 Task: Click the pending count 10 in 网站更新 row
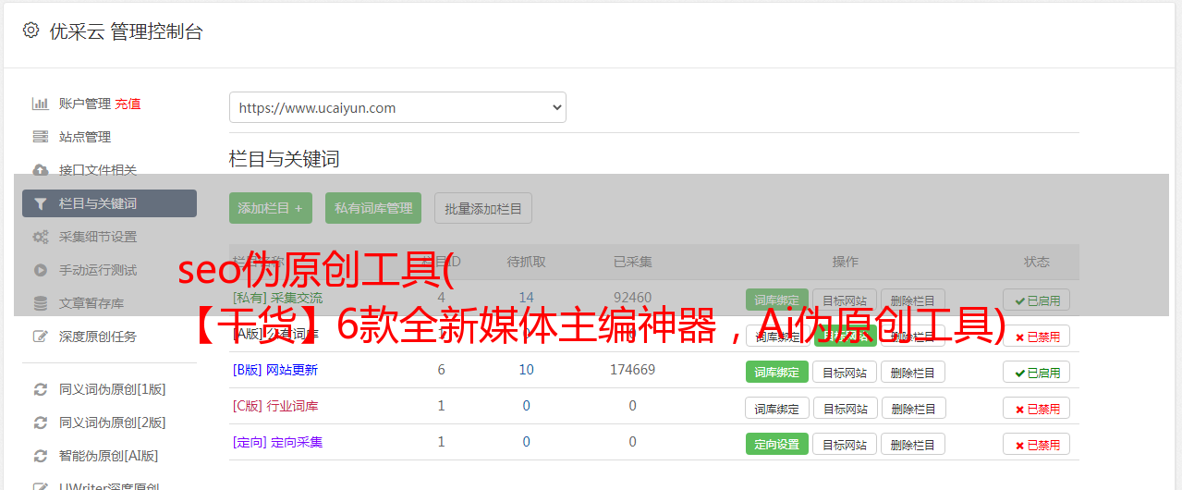pos(527,370)
